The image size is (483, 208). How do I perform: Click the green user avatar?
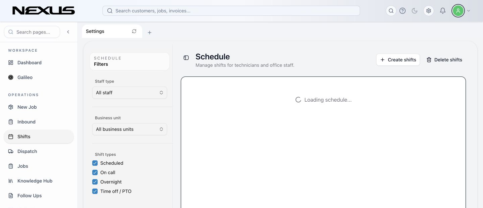pos(458,11)
